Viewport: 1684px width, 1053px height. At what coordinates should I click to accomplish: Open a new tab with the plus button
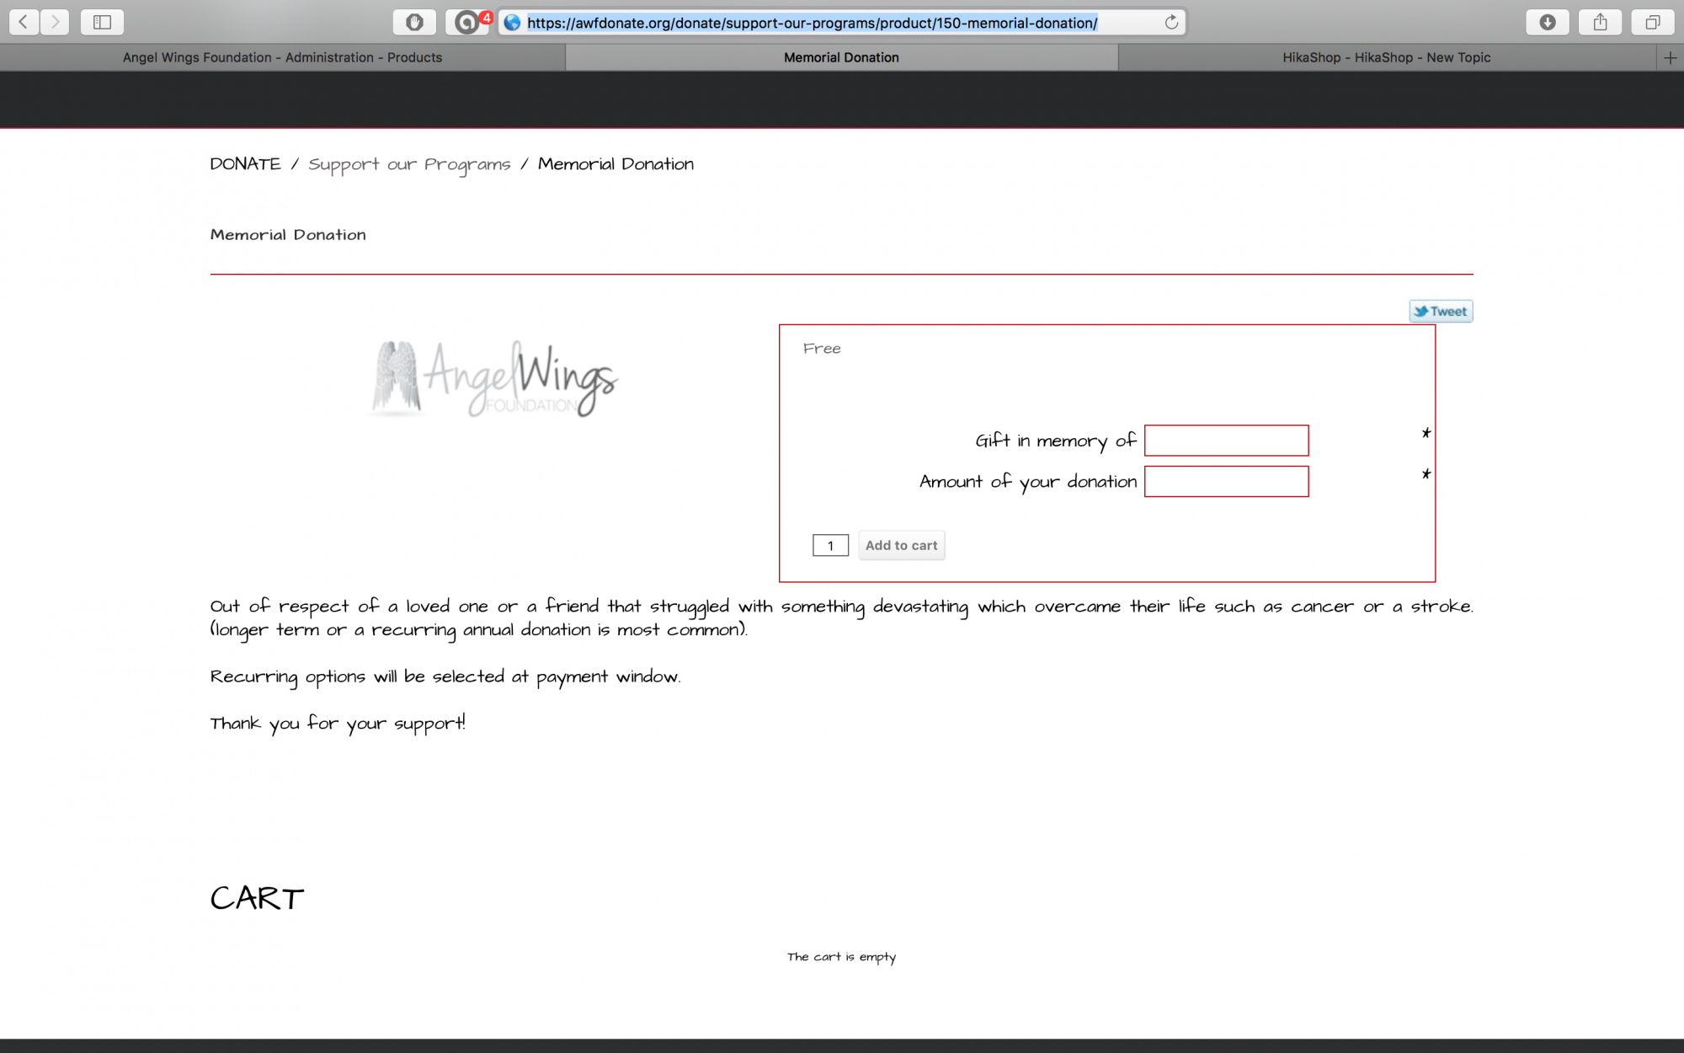click(x=1671, y=57)
